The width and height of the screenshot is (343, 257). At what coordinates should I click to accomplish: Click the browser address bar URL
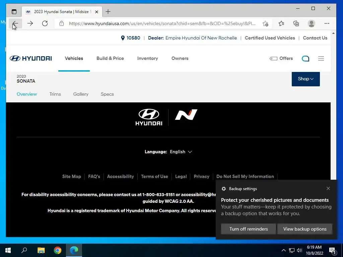click(162, 23)
